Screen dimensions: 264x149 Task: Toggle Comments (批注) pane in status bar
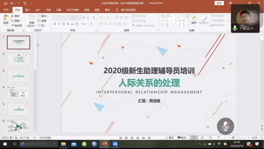click(182, 138)
